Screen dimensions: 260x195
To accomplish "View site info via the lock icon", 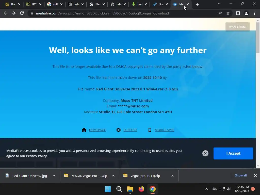I will (x=32, y=13).
